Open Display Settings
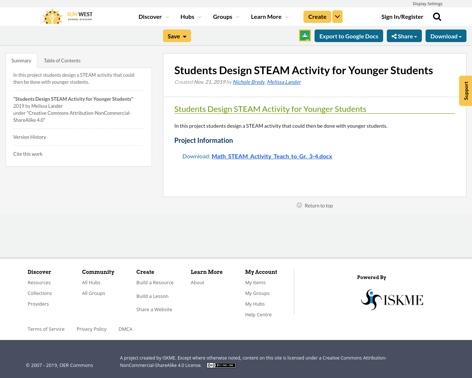472x378 pixels. (427, 3)
